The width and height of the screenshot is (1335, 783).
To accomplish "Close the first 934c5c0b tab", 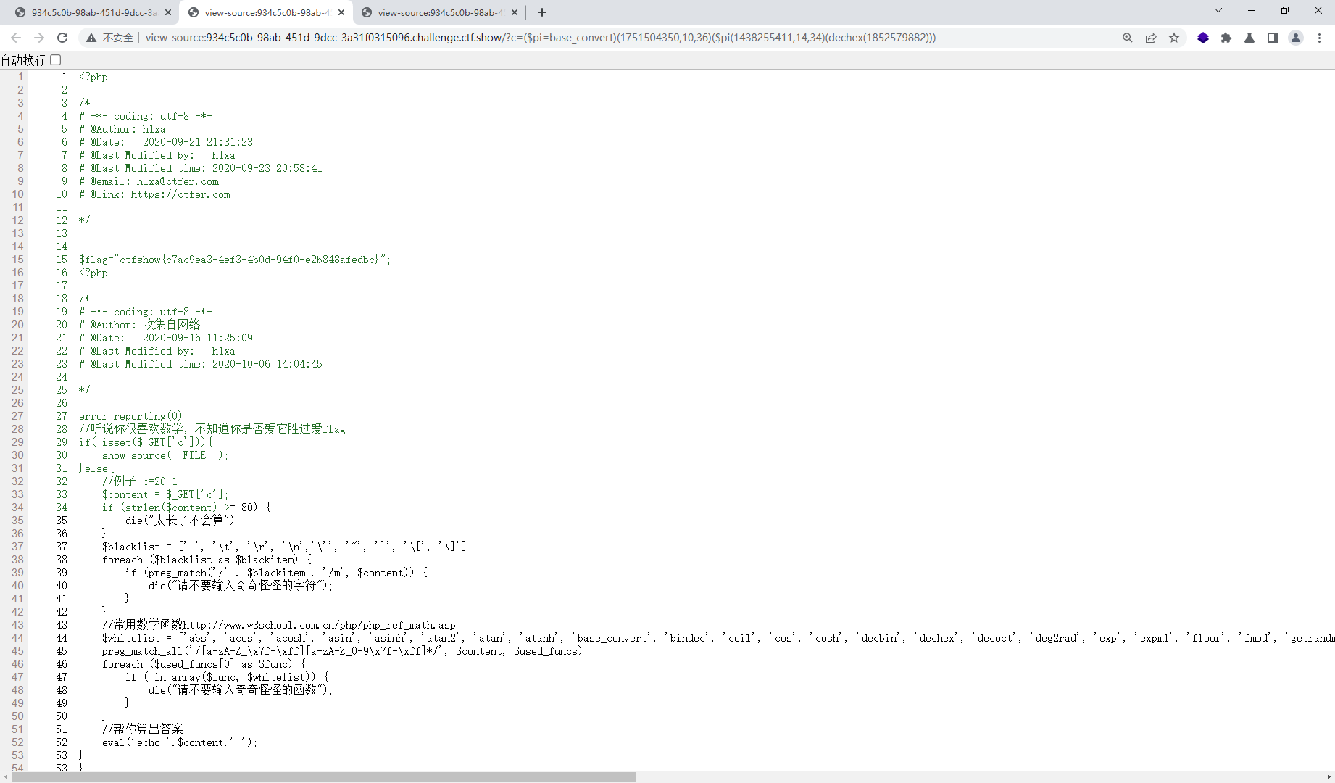I will 168,12.
